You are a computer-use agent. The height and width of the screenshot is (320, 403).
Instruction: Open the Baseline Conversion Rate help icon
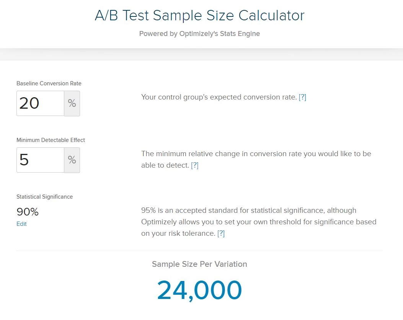(x=302, y=97)
